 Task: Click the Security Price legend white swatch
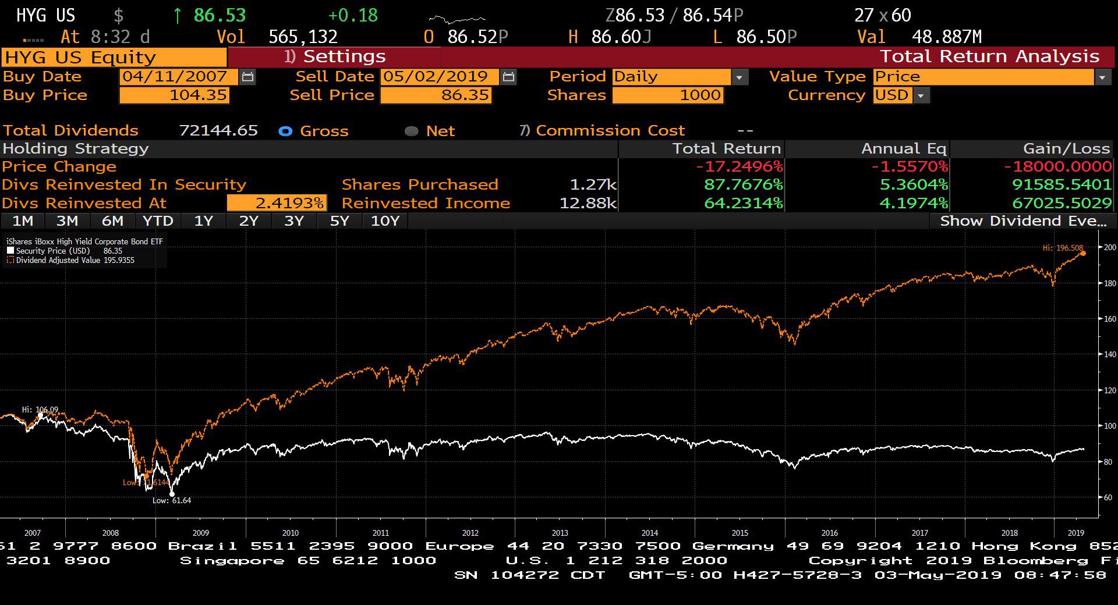pyautogui.click(x=10, y=251)
